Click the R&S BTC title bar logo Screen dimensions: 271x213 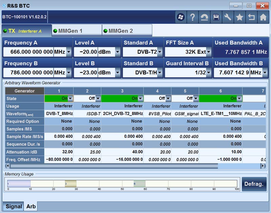[4, 6]
